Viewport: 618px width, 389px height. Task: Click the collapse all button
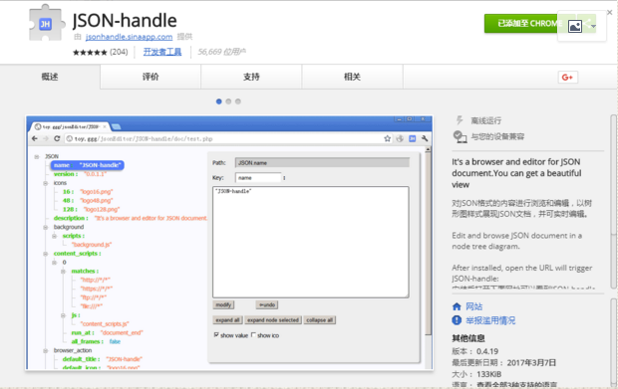click(320, 320)
